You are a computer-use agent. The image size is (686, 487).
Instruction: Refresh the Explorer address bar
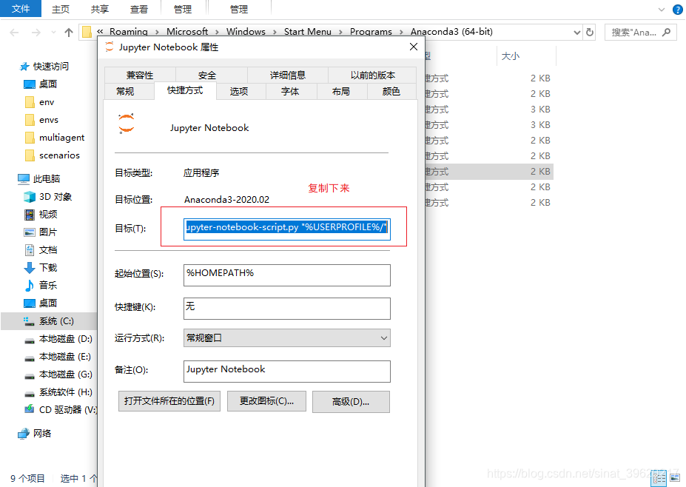click(x=590, y=33)
